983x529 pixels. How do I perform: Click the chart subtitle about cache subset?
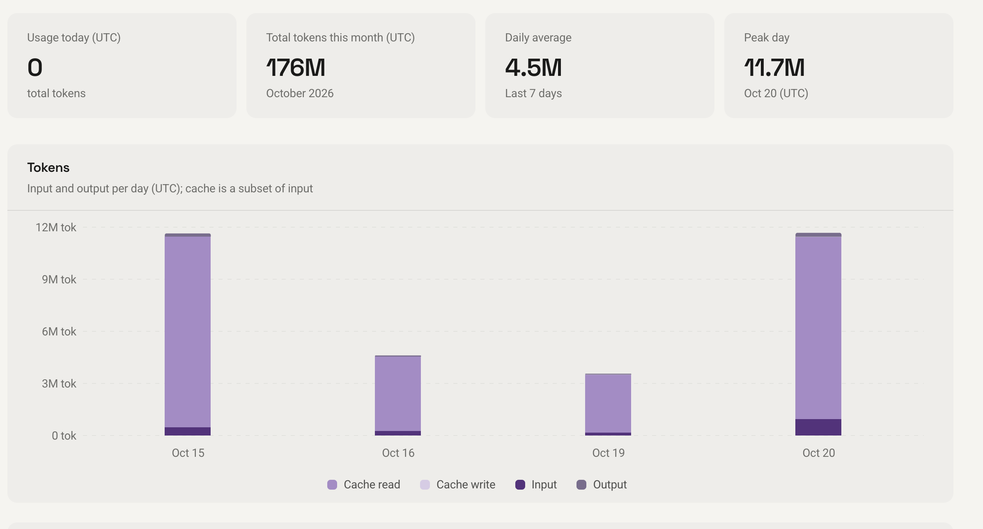click(170, 188)
